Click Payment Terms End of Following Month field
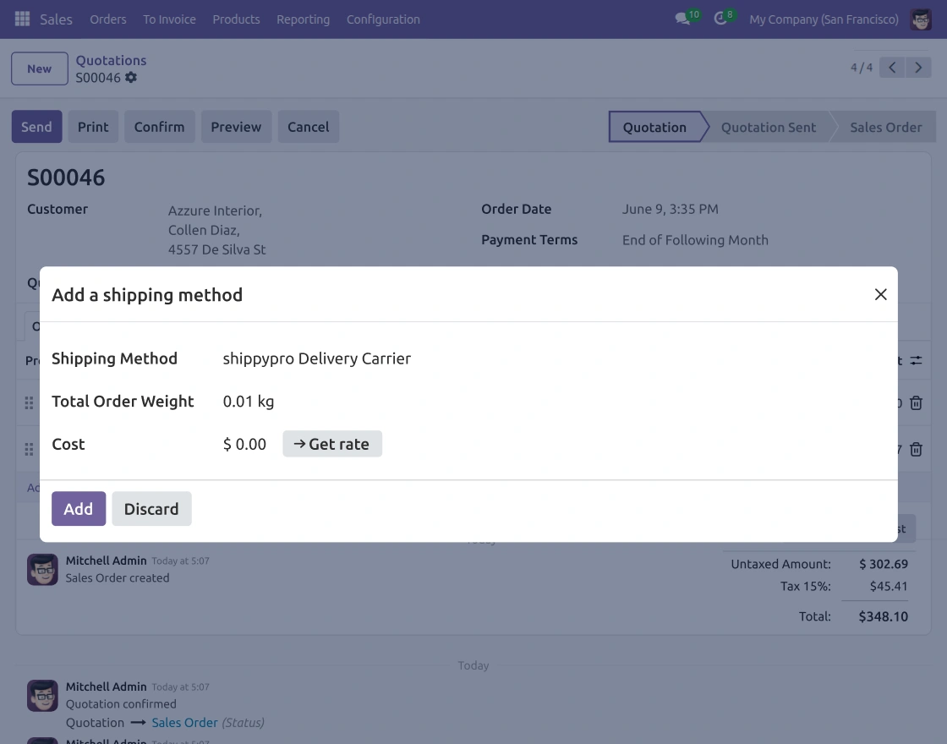Image resolution: width=947 pixels, height=744 pixels. click(x=695, y=240)
